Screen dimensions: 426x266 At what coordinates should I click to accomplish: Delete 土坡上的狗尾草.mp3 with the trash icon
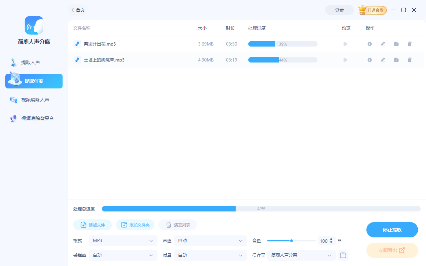[410, 60]
